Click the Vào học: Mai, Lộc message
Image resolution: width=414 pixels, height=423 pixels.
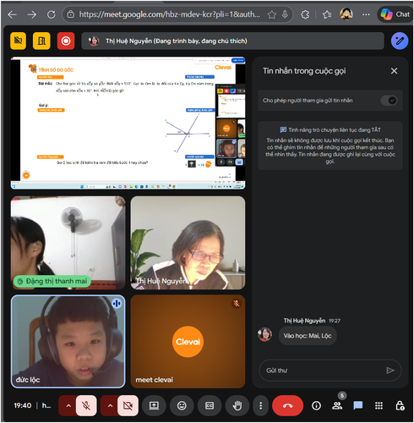tap(308, 336)
